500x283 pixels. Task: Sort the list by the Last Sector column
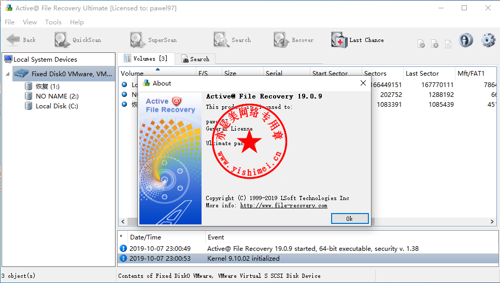[x=422, y=74]
